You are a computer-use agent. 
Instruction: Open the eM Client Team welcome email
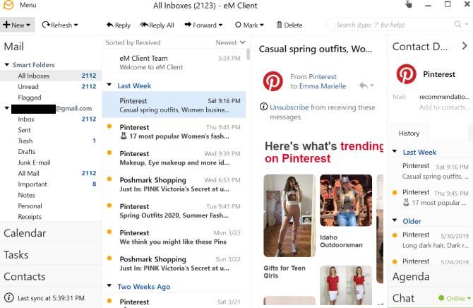click(174, 62)
